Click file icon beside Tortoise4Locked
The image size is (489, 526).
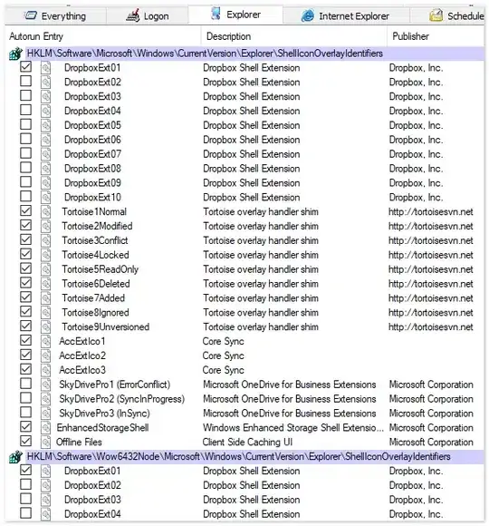pos(46,255)
